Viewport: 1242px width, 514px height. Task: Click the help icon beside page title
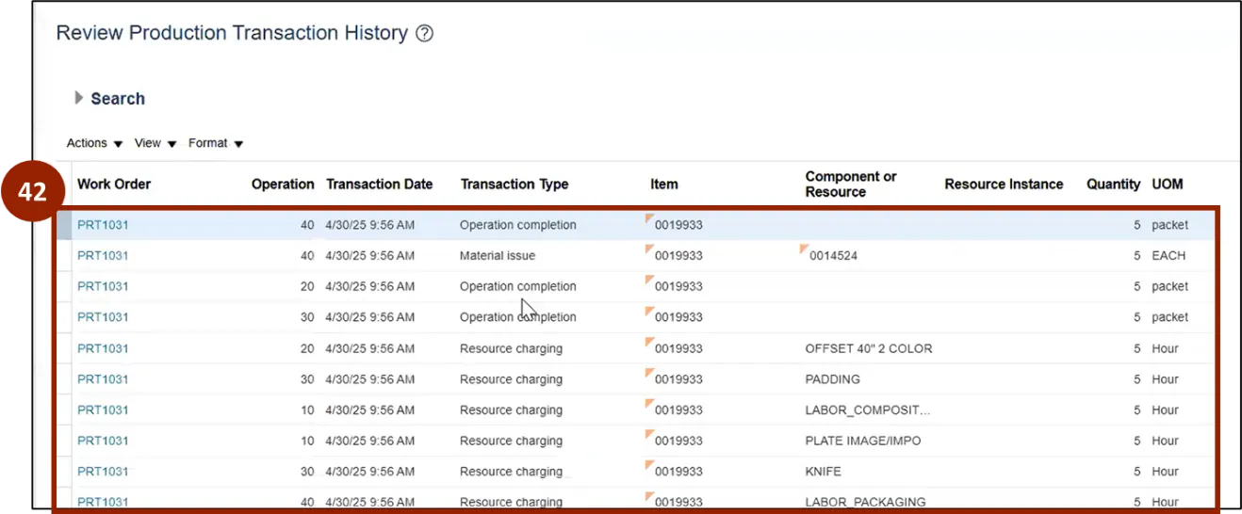pyautogui.click(x=424, y=34)
